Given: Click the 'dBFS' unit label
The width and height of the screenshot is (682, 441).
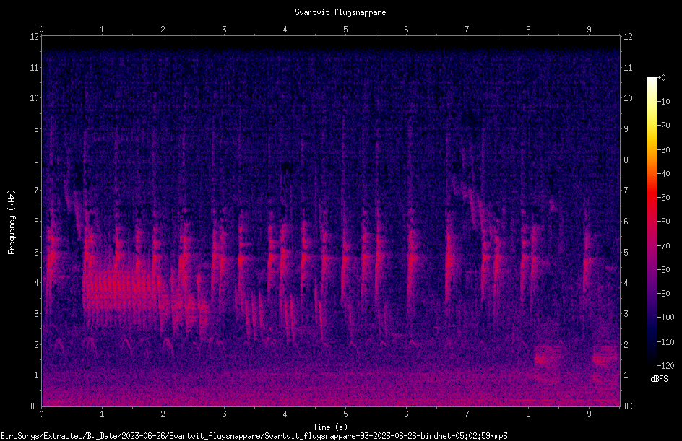Looking at the screenshot, I should [x=659, y=379].
